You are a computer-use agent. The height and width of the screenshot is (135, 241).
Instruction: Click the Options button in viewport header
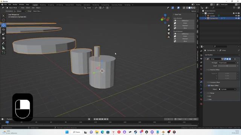[194, 11]
